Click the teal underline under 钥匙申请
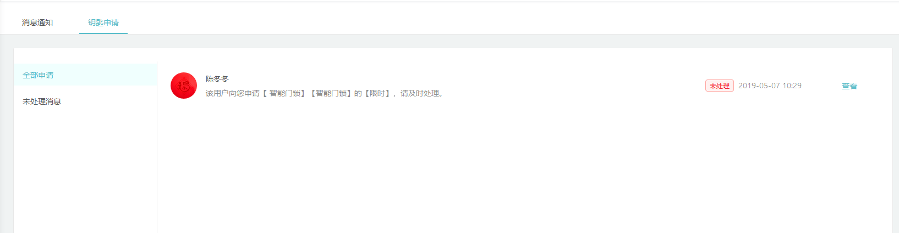The height and width of the screenshot is (233, 899). (x=103, y=33)
